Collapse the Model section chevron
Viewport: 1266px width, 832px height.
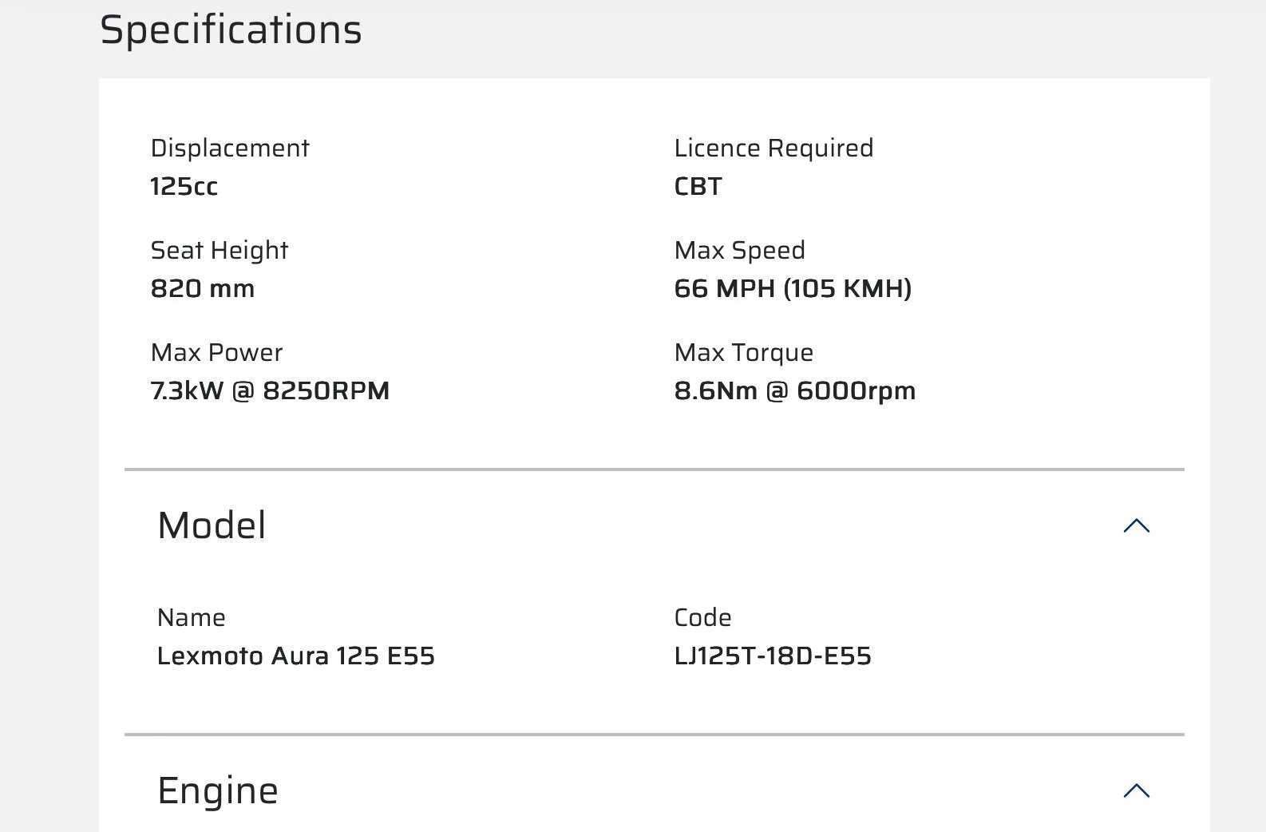coord(1136,525)
